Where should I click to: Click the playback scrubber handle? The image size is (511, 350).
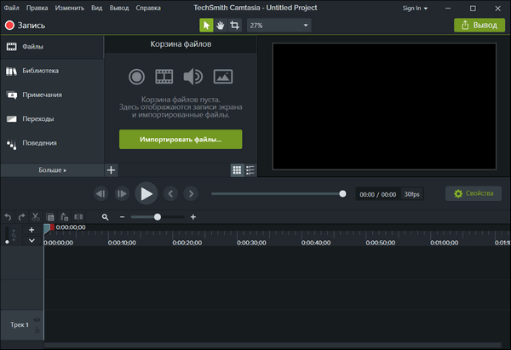pos(342,194)
